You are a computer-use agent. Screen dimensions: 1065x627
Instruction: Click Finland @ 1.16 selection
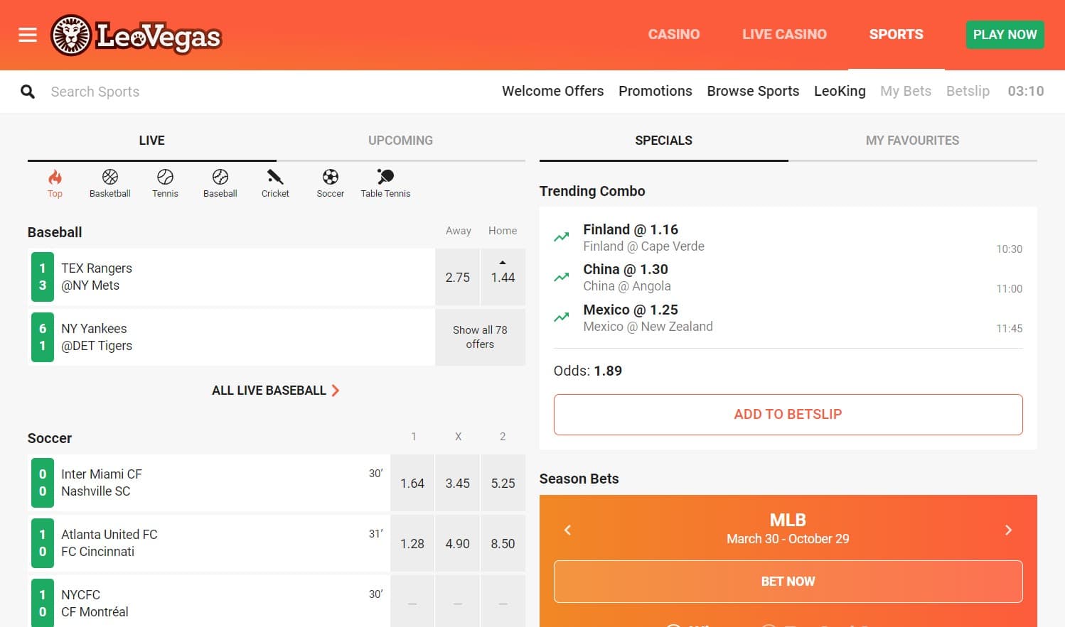tap(631, 229)
